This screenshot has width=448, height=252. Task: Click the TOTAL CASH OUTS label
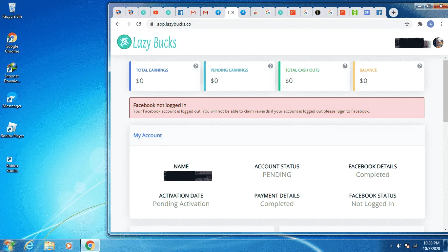[x=302, y=70]
